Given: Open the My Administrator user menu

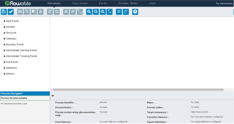Looking at the screenshot, I should (x=225, y=3).
